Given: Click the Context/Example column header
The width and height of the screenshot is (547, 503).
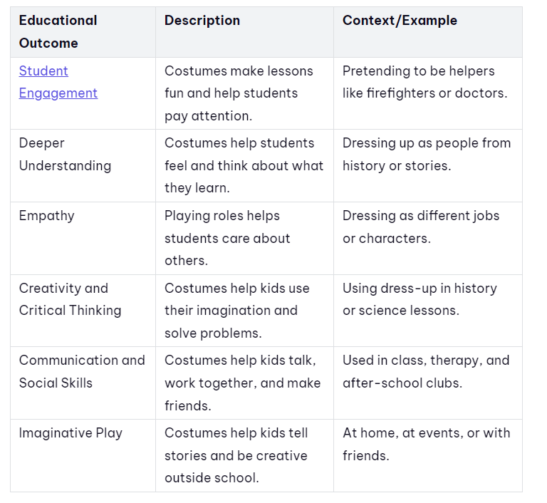Looking at the screenshot, I should pyautogui.click(x=428, y=32).
